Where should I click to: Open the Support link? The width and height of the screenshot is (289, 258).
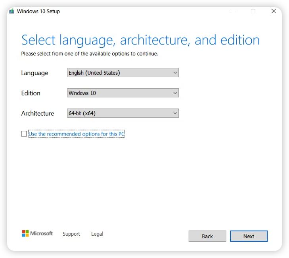[x=71, y=234]
